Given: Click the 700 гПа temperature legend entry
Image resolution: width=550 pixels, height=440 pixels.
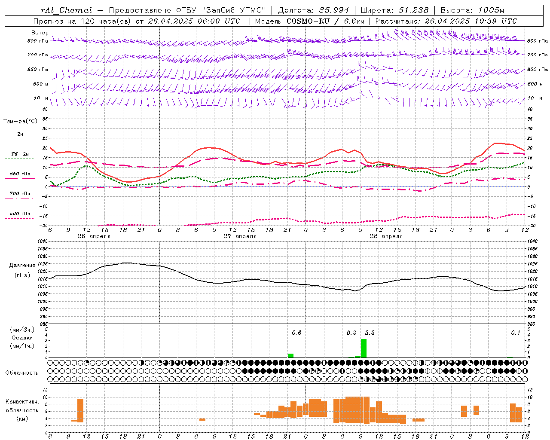Looking at the screenshot, I should [x=20, y=194].
